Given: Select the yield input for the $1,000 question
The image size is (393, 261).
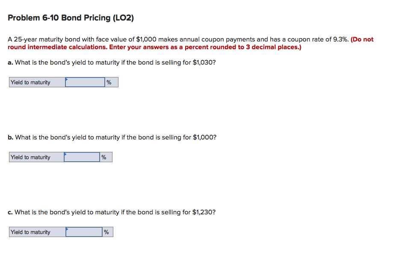Looking at the screenshot, I should (x=82, y=157).
